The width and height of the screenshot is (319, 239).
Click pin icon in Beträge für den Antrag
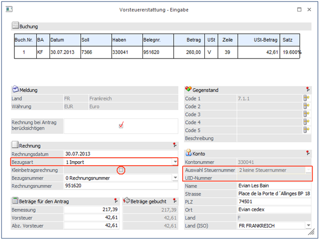point(116,200)
